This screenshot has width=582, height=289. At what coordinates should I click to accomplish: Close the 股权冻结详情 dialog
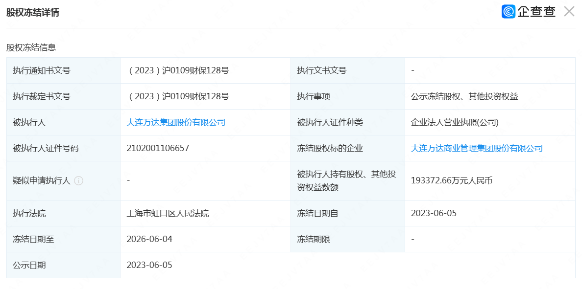(x=569, y=11)
